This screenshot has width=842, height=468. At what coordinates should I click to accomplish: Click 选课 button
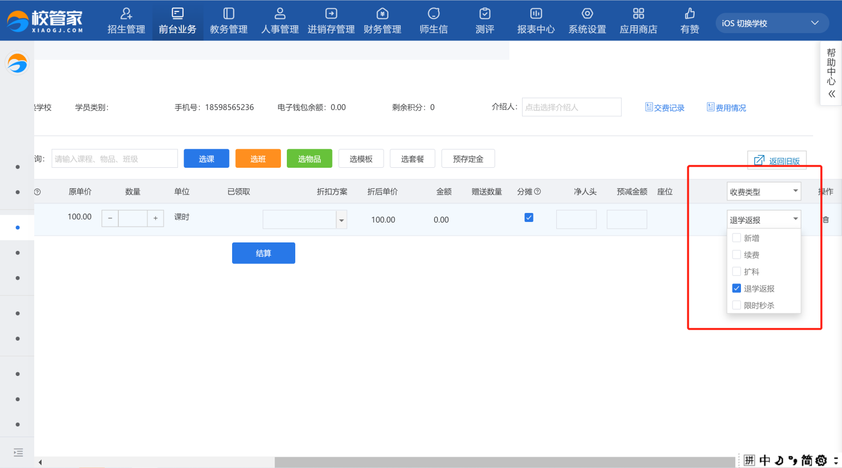pos(206,158)
